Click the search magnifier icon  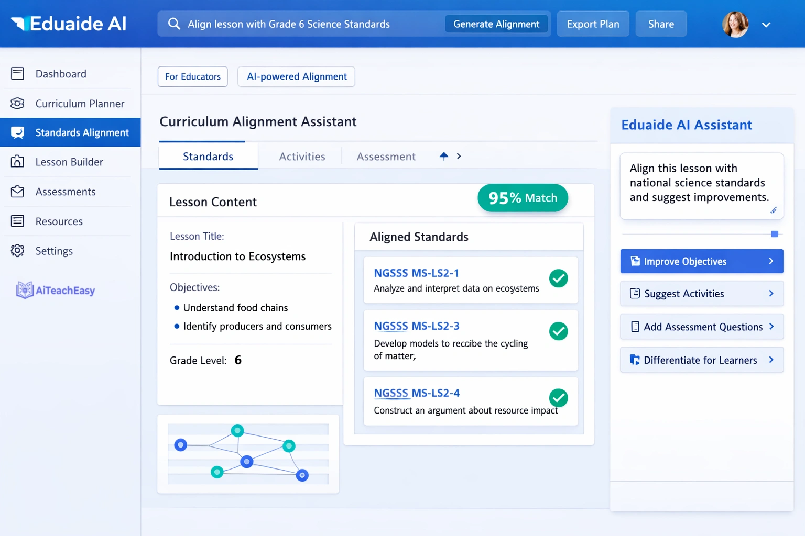pos(173,24)
